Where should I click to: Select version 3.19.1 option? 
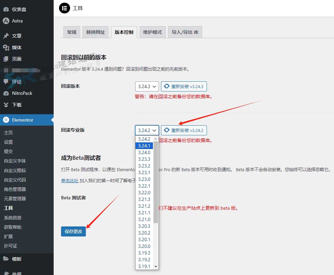click(144, 266)
